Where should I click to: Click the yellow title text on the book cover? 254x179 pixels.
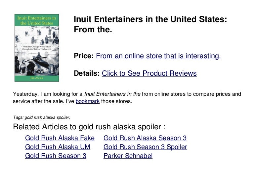37,21
